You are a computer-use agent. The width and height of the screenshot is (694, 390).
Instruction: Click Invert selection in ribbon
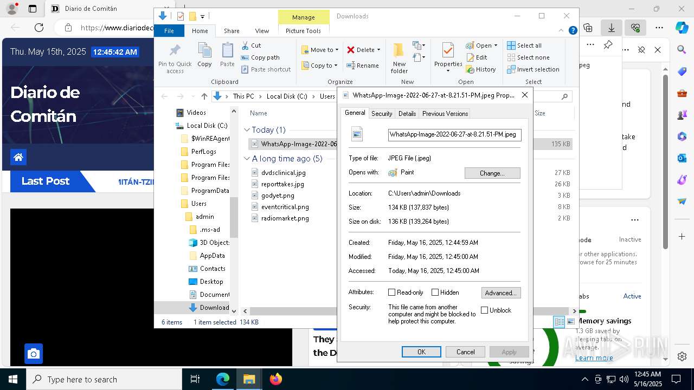pos(533,69)
